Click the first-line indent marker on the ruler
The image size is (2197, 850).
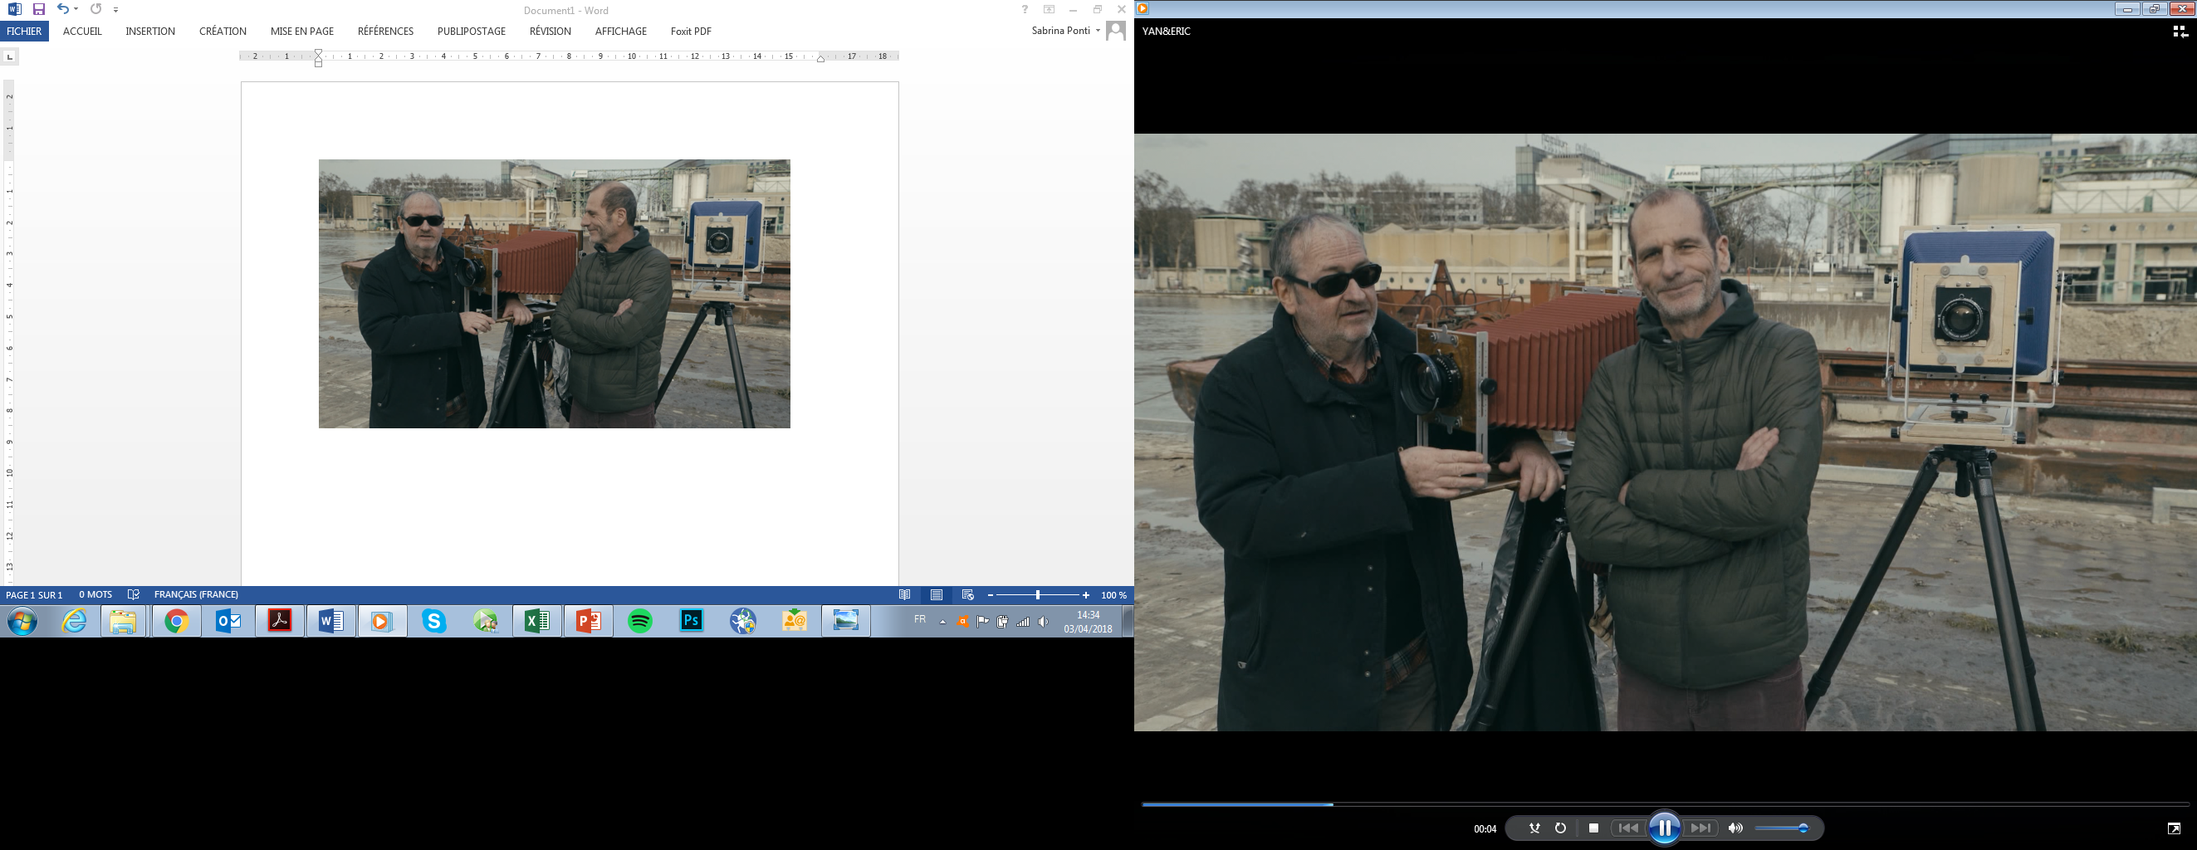318,53
